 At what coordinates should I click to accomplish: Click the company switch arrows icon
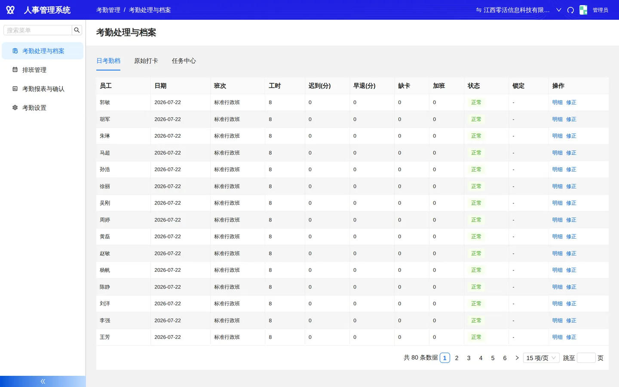click(478, 10)
